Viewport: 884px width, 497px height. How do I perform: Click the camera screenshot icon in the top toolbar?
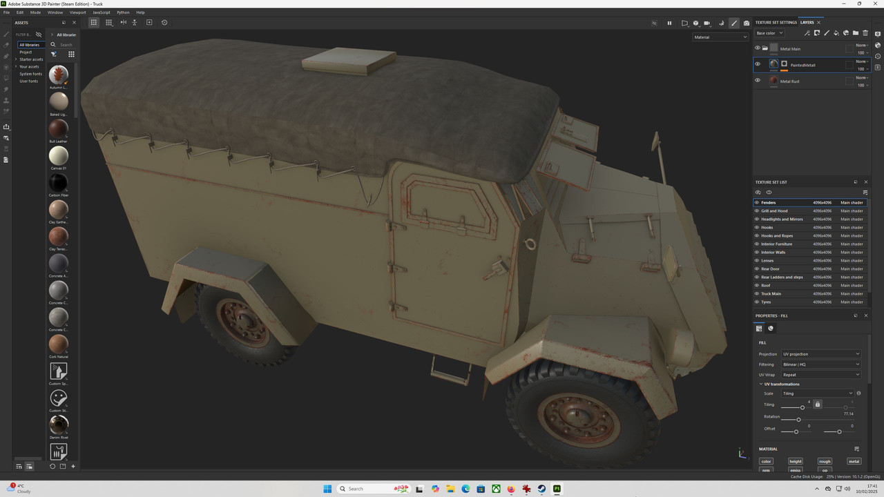747,23
